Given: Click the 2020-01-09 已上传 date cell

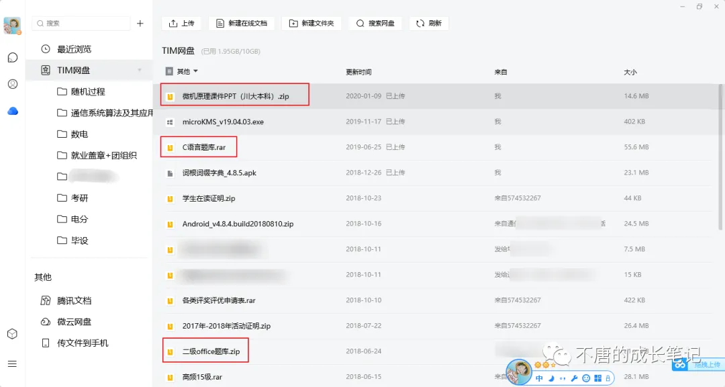Looking at the screenshot, I should (375, 96).
